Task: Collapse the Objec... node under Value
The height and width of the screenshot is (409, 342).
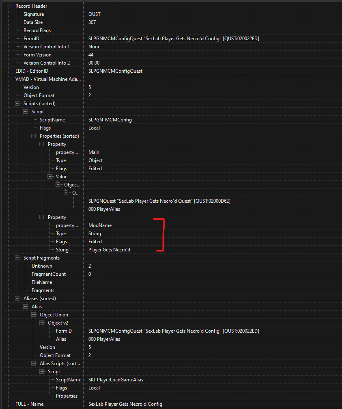Action: 58,185
